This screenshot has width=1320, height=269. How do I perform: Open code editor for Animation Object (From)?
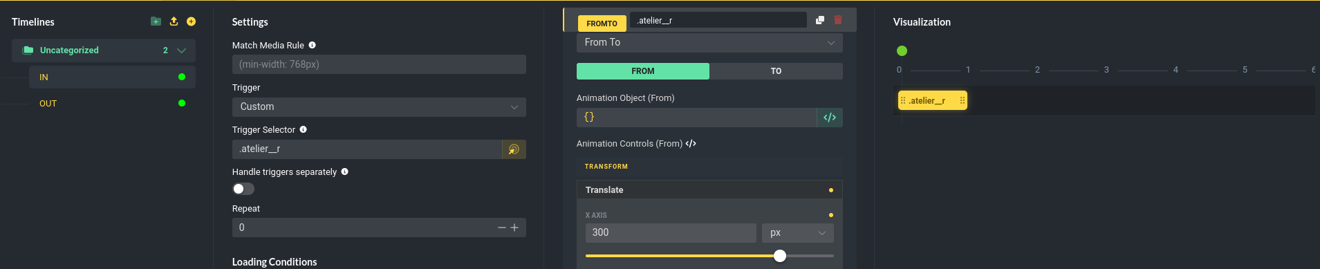[x=830, y=118]
